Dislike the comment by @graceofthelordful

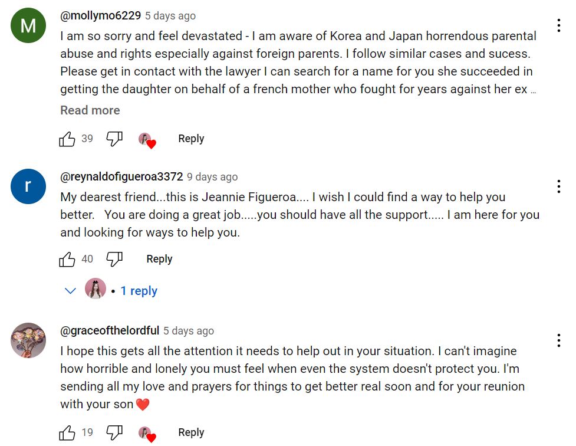click(114, 433)
